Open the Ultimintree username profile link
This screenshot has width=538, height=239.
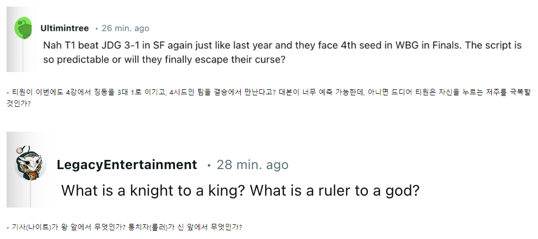(65, 28)
